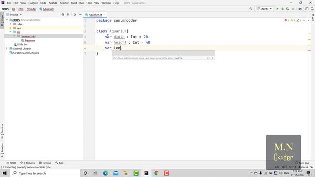Expand the out folder
This screenshot has height=177, width=315.
pyautogui.click(x=10, y=28)
